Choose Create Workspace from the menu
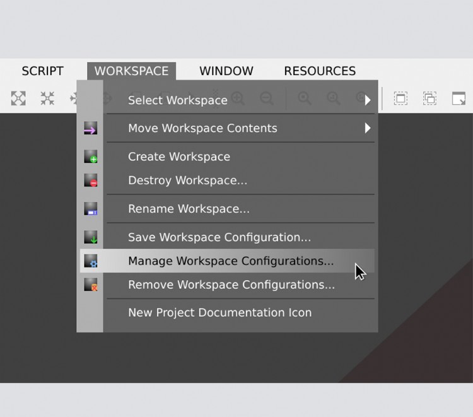The image size is (473, 417). pos(178,157)
